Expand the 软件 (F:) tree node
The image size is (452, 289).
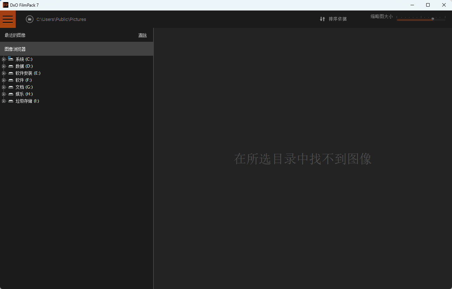[x=3, y=80]
